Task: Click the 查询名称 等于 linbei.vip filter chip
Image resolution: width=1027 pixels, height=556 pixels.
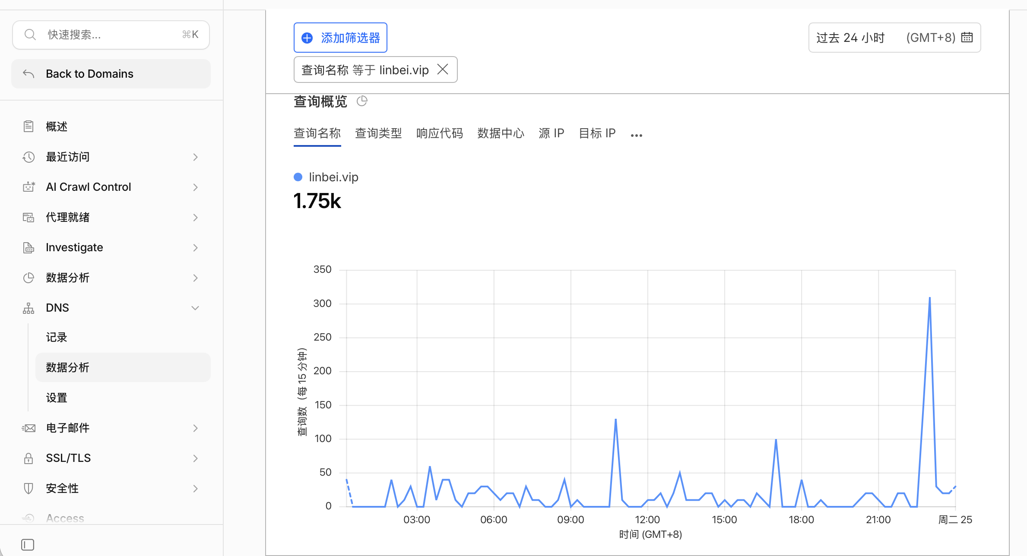Action: pos(375,69)
